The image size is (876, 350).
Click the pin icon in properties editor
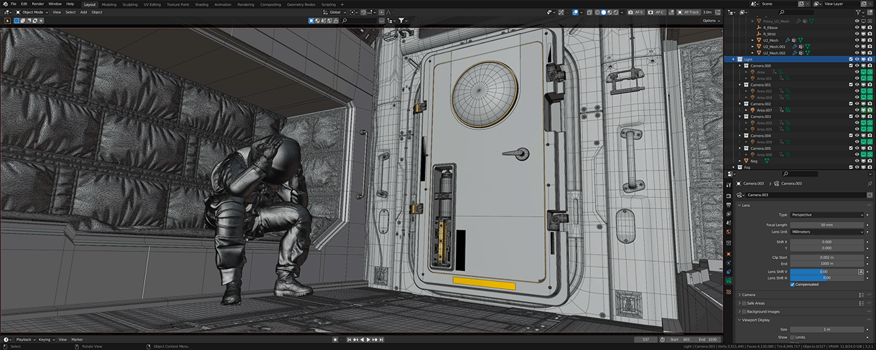(x=870, y=183)
